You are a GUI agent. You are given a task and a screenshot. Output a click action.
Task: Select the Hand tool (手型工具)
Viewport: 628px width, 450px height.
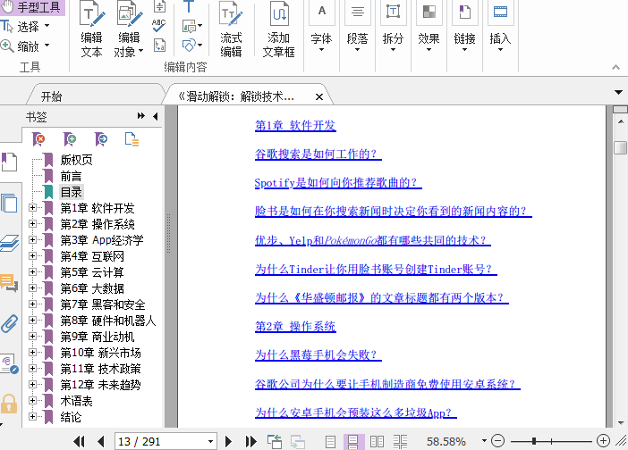(x=32, y=7)
